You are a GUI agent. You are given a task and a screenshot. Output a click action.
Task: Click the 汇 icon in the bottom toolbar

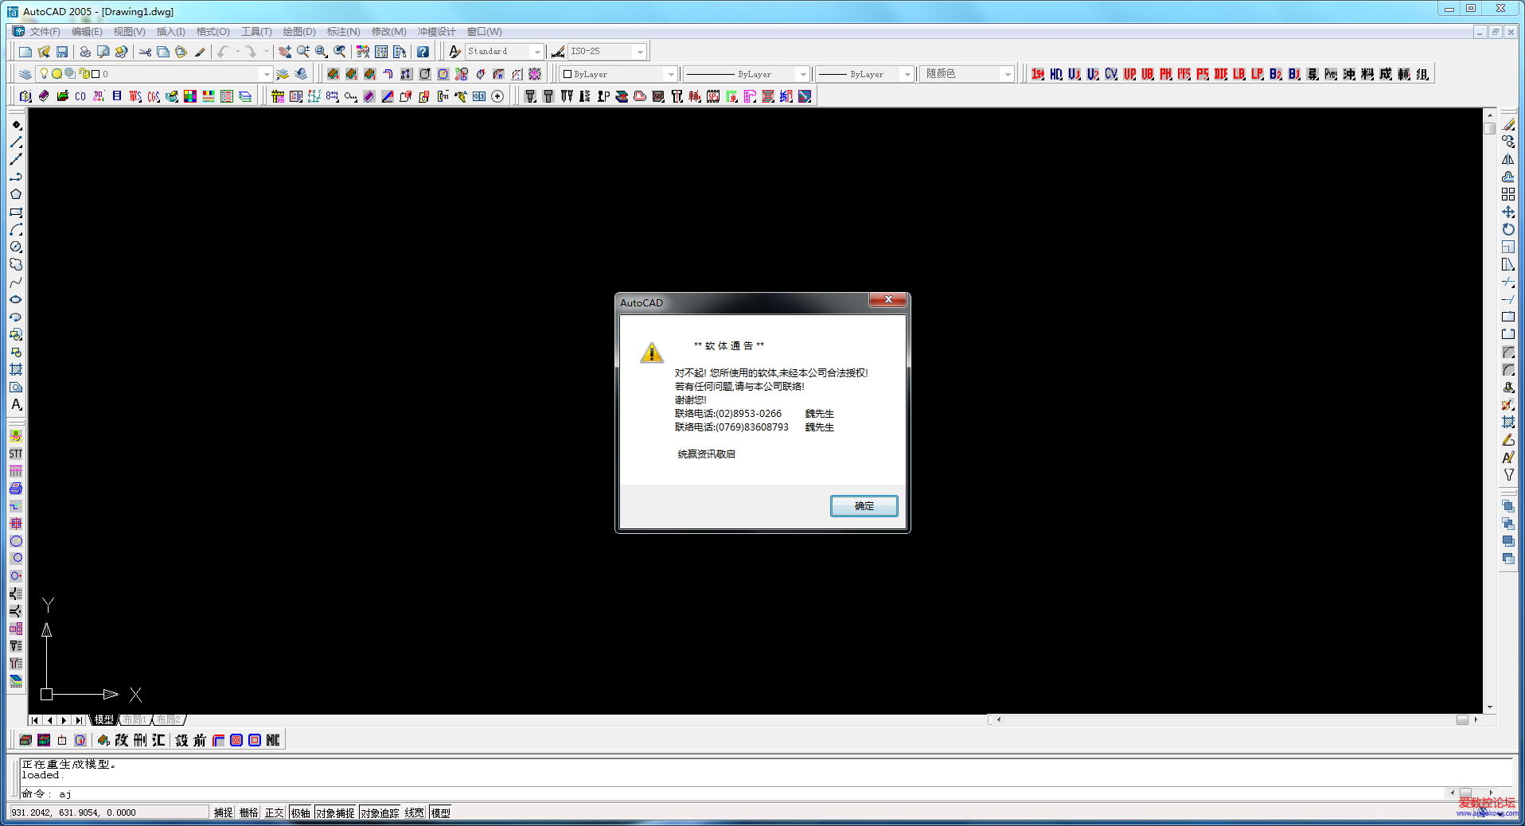pos(158,740)
